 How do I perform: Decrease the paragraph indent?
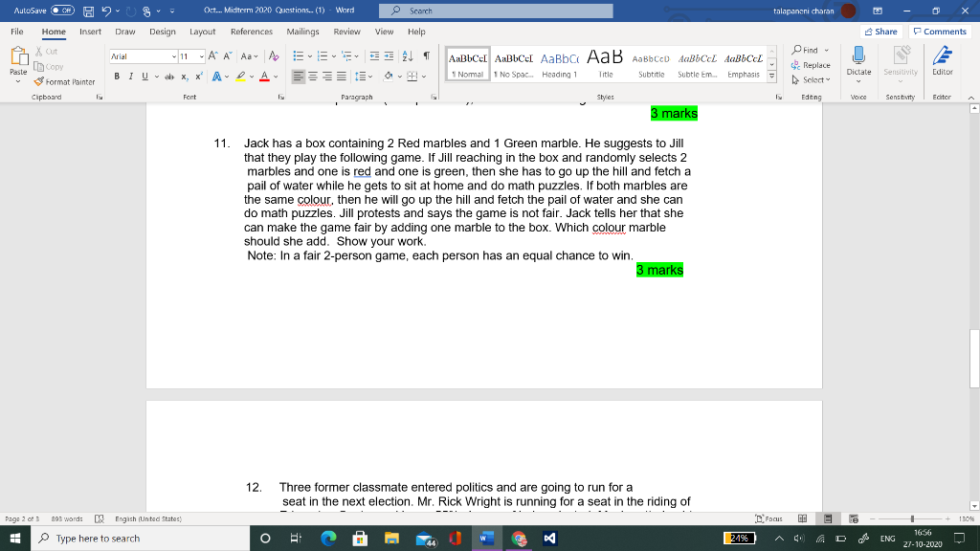coord(374,56)
